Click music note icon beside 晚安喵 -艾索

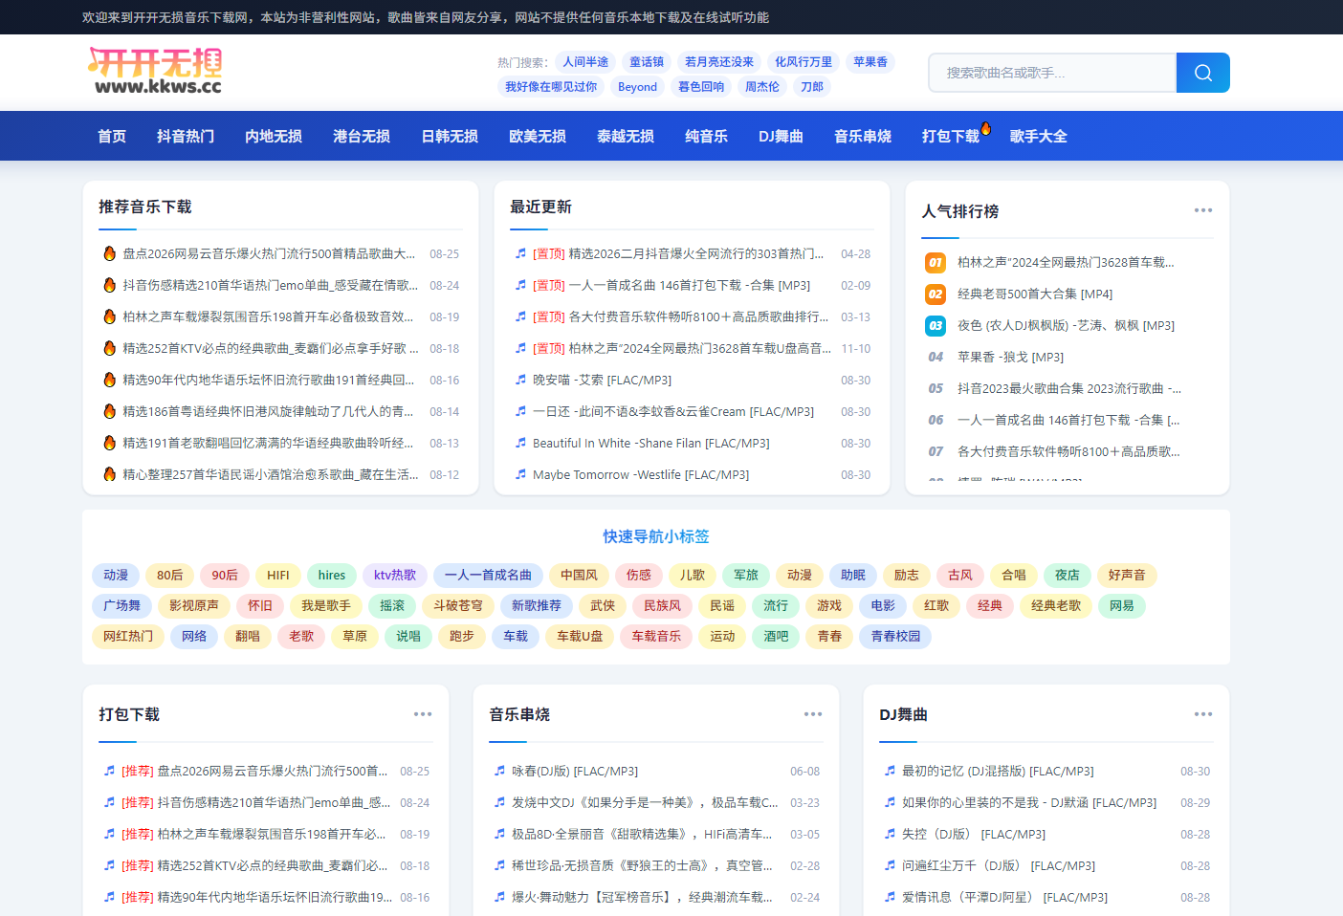(x=520, y=380)
